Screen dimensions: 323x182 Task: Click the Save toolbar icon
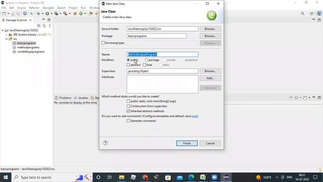click(13, 14)
